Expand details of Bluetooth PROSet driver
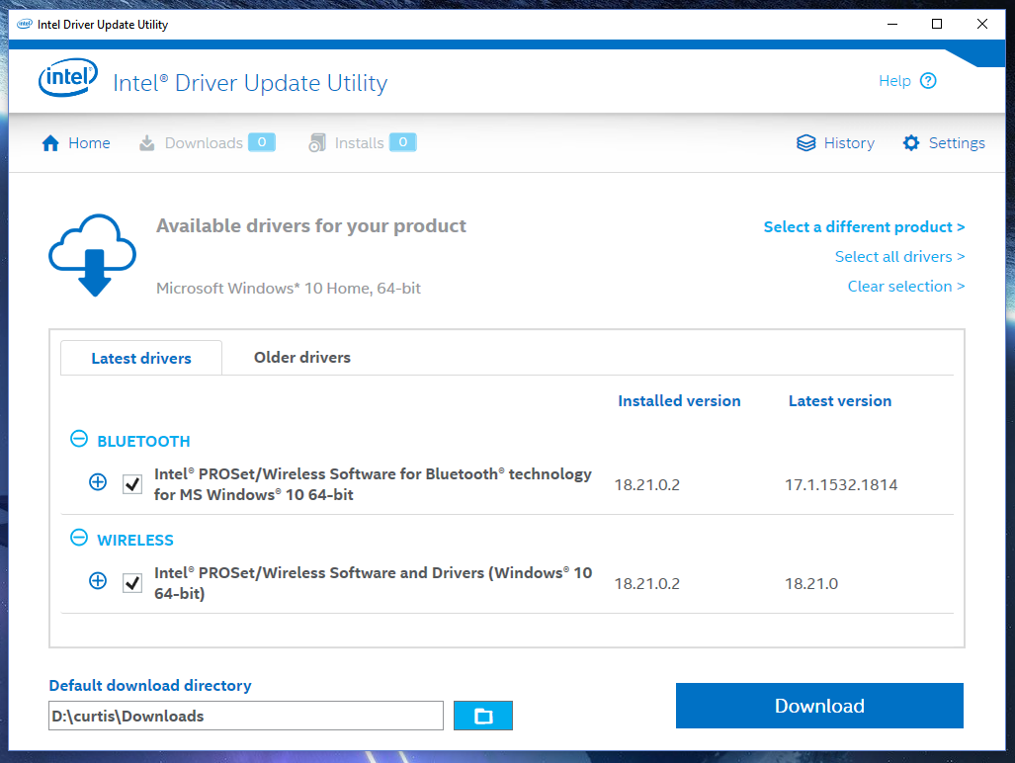This screenshot has height=763, width=1015. [x=98, y=482]
